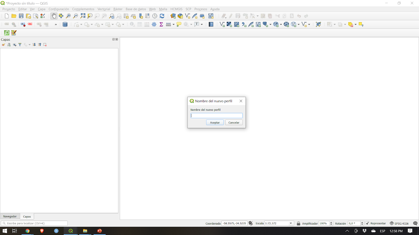This screenshot has height=235, width=419.
Task: Open Data Source Manager icon
Action: point(173,16)
